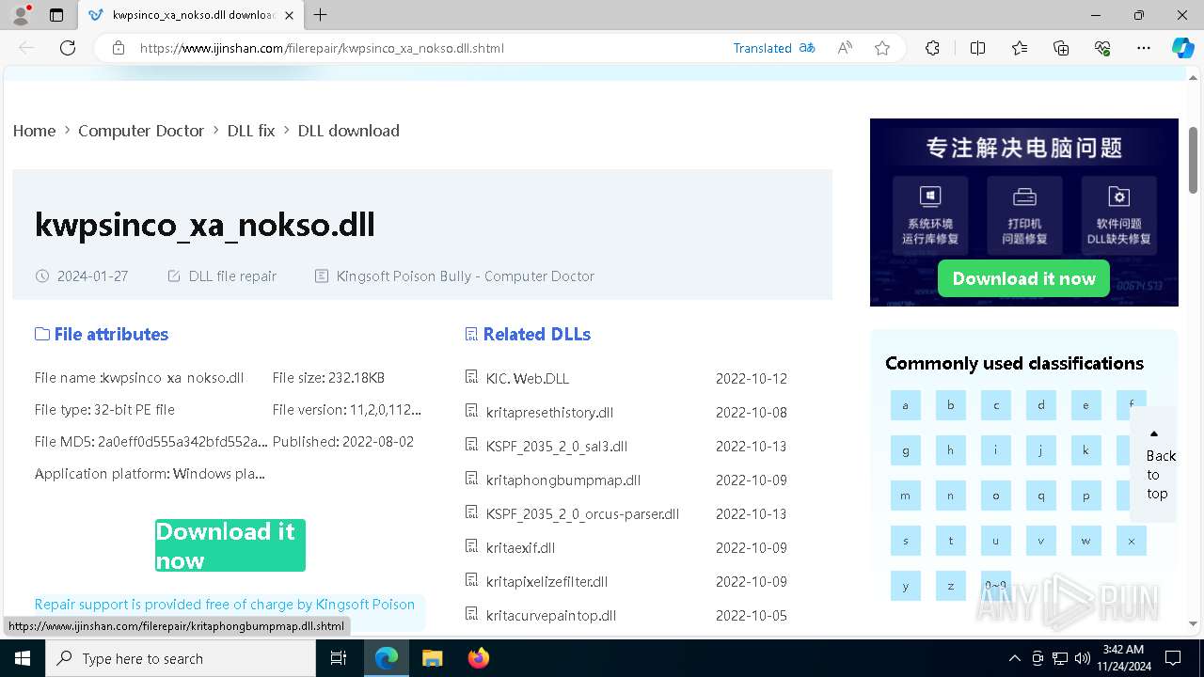1204x677 pixels.
Task: Click the green Download it now button
Action: (x=230, y=545)
